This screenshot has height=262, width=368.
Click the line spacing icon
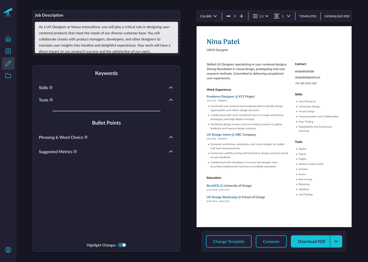[255, 16]
